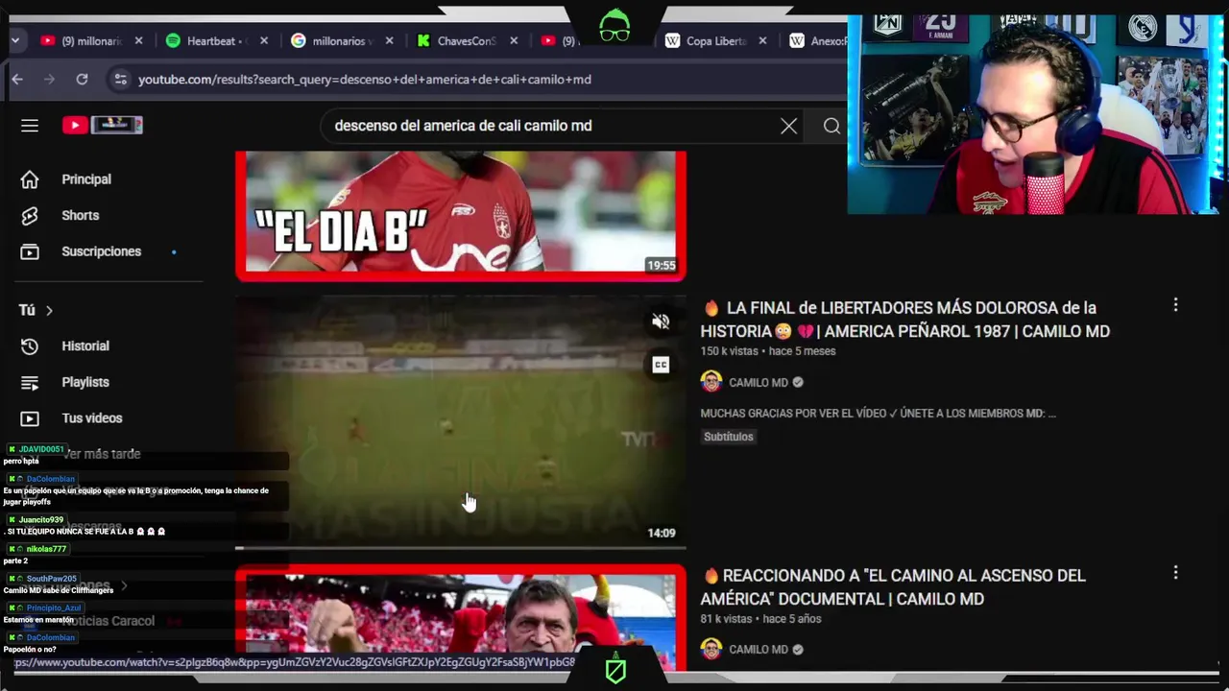Close the millonarios Google tab

coord(390,41)
